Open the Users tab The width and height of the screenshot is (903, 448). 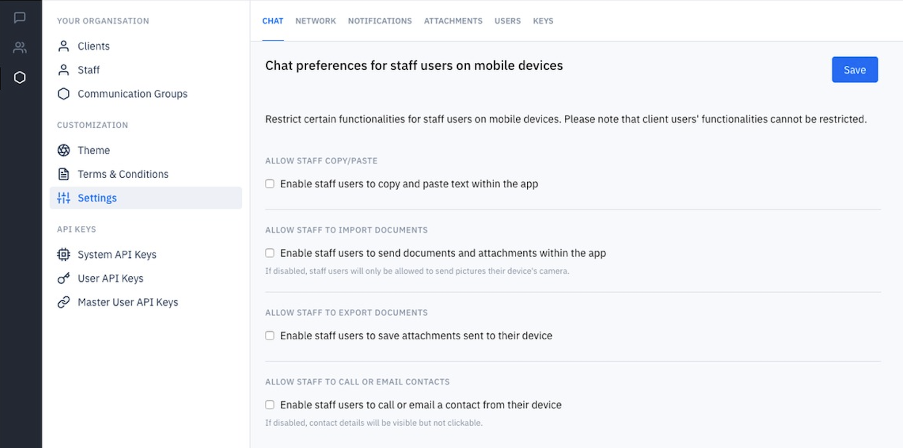click(507, 21)
